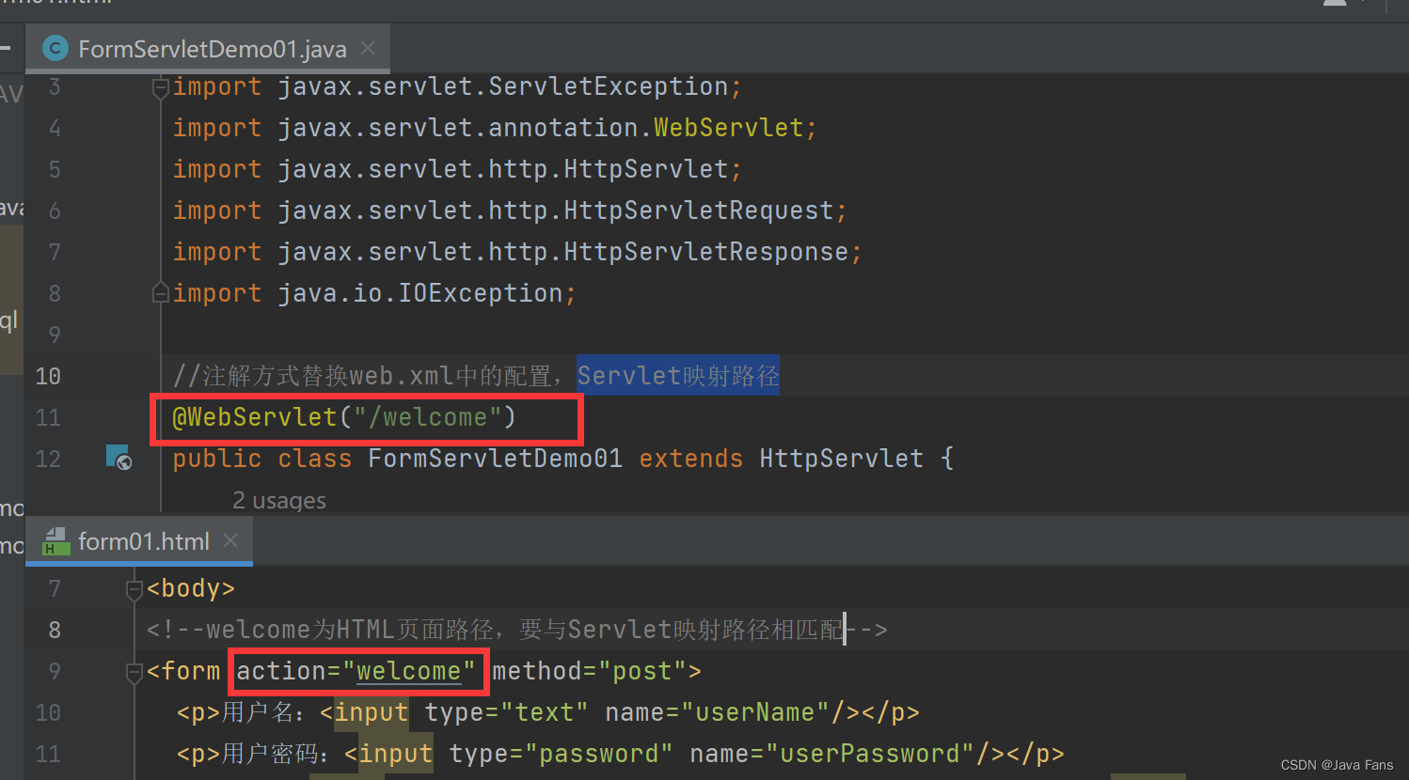This screenshot has width=1409, height=780.
Task: Collapse the body tag fold marker
Action: (134, 588)
